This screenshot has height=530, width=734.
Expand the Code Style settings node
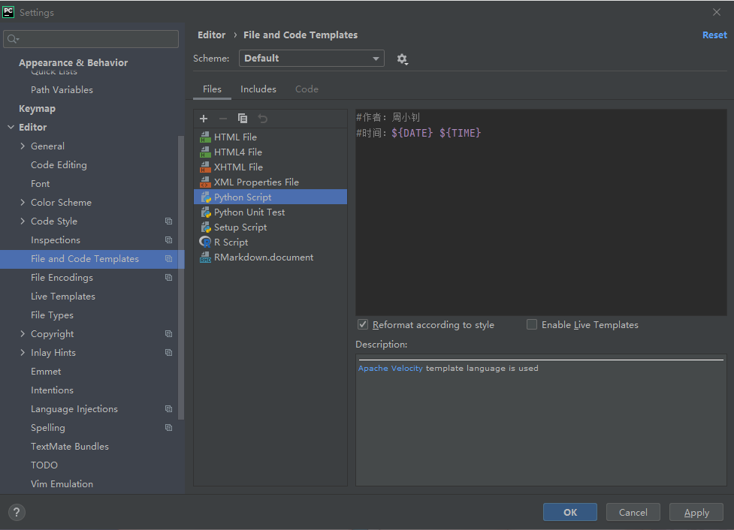tap(23, 221)
